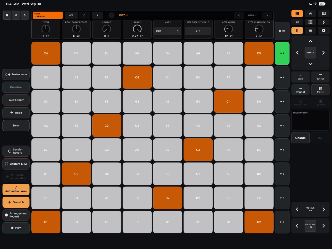Click the lightning bolt icon
Viewport: 332px width, 249px height.
324,22
